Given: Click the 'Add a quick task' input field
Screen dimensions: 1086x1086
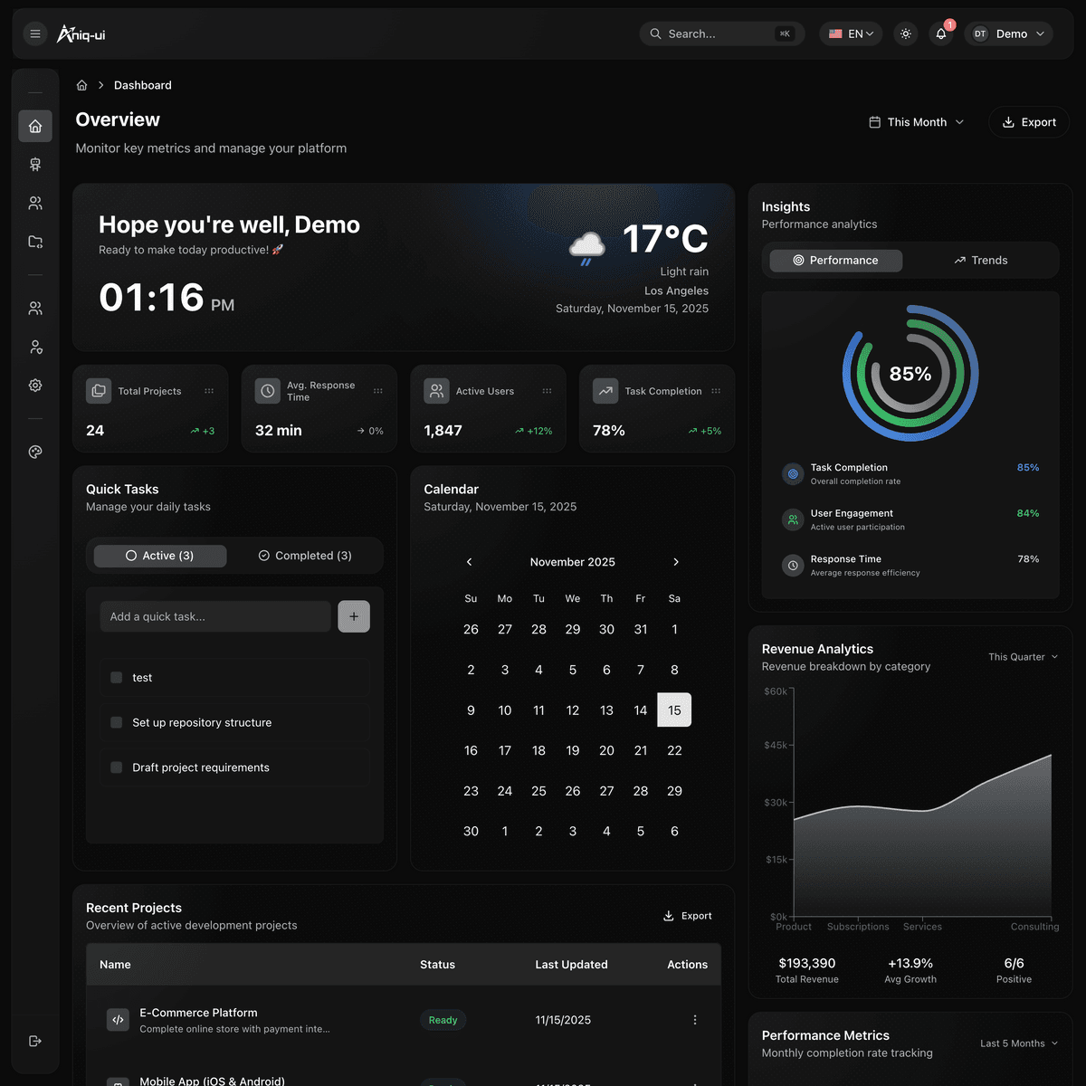Looking at the screenshot, I should click(x=215, y=616).
